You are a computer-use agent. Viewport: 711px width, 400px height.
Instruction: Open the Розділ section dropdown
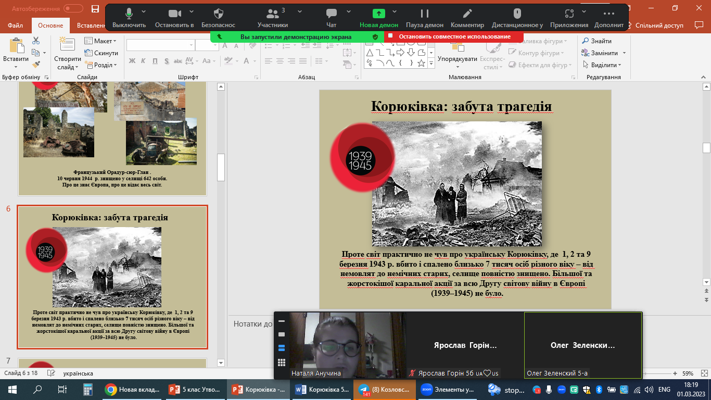(100, 65)
